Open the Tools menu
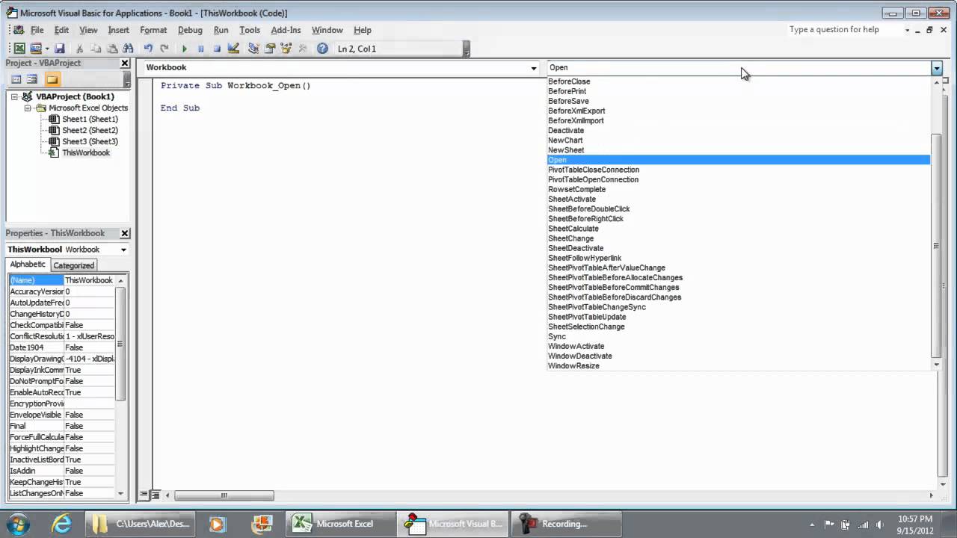957x538 pixels. point(250,30)
